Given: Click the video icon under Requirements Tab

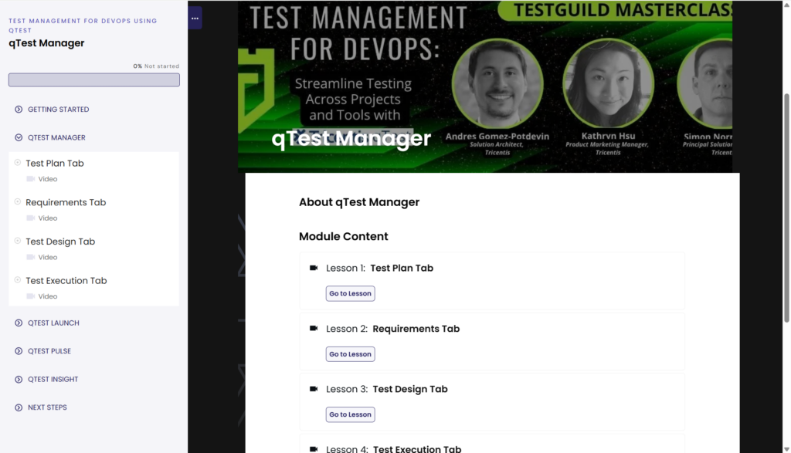Looking at the screenshot, I should click(32, 218).
